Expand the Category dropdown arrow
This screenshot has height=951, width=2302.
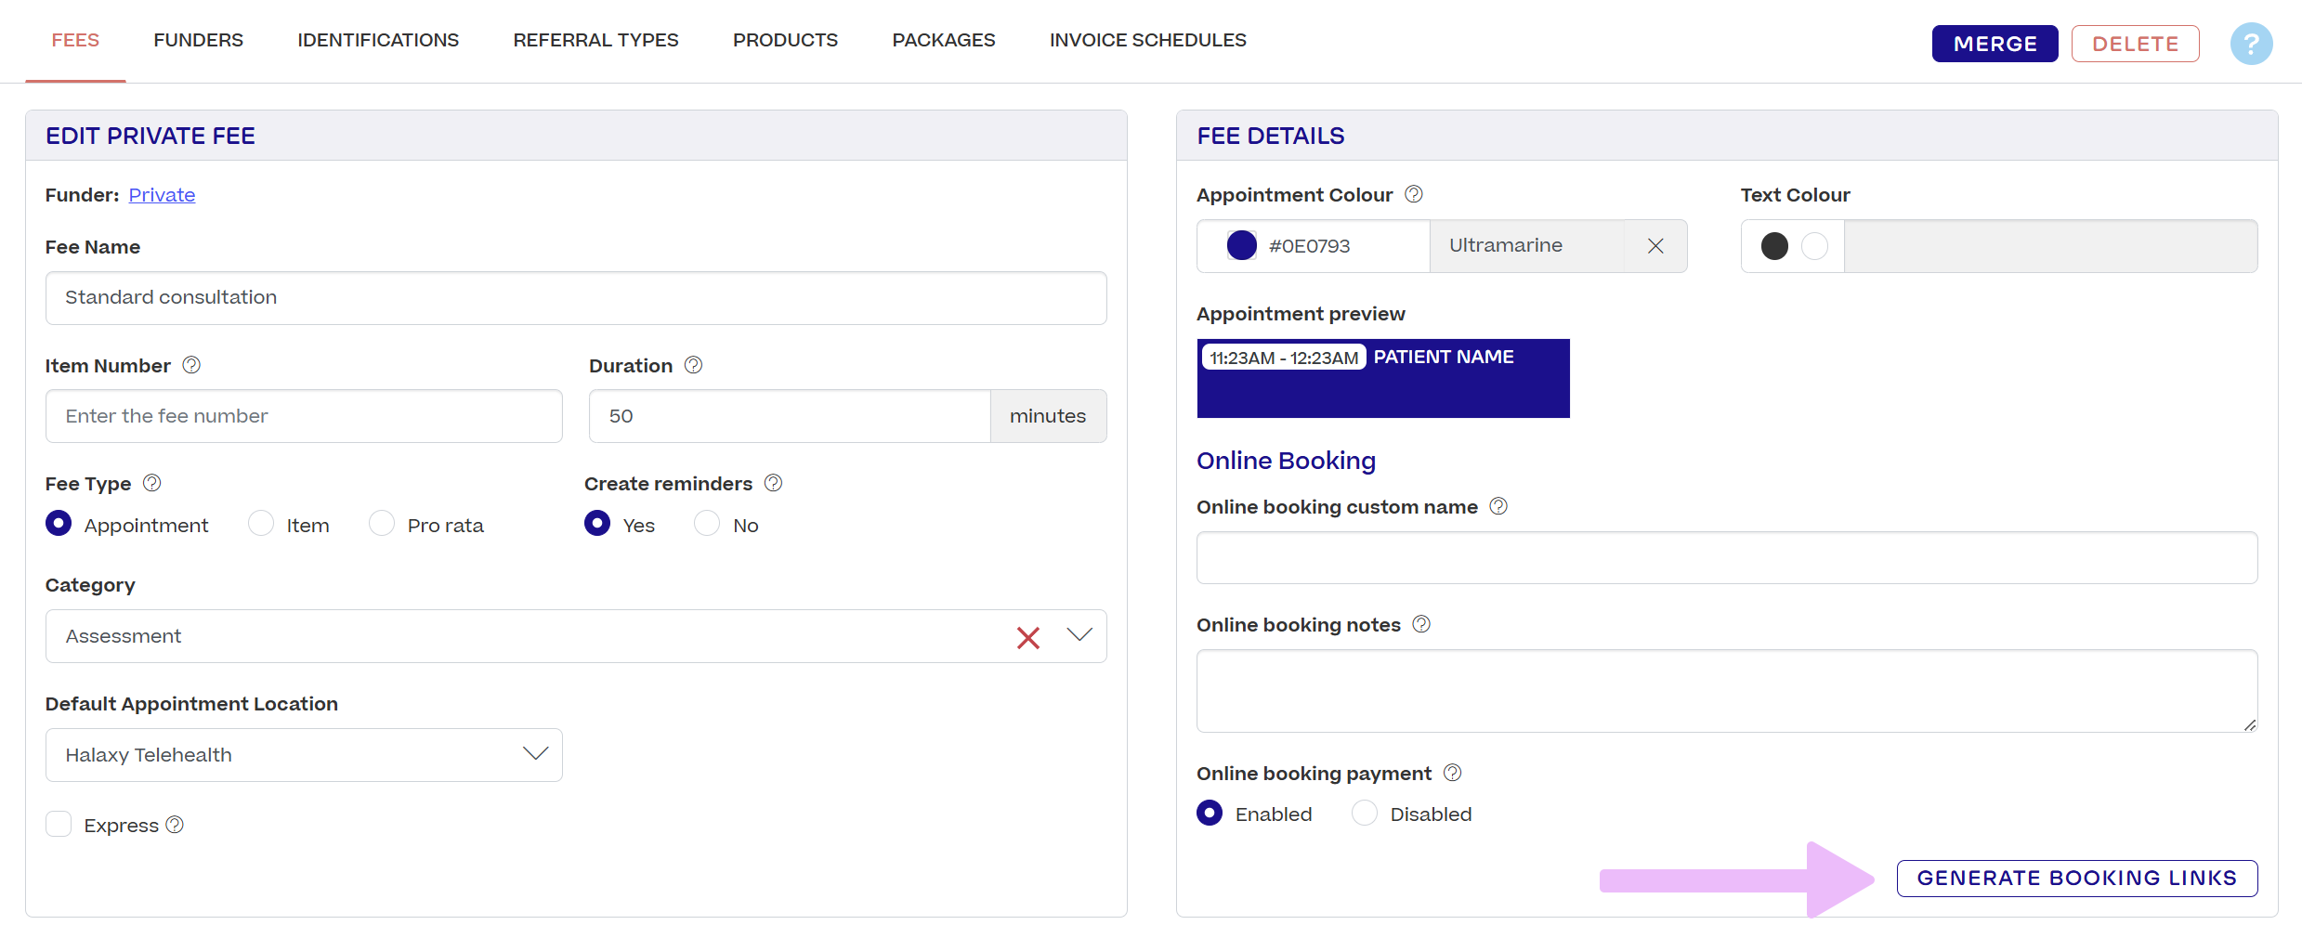click(x=1079, y=635)
